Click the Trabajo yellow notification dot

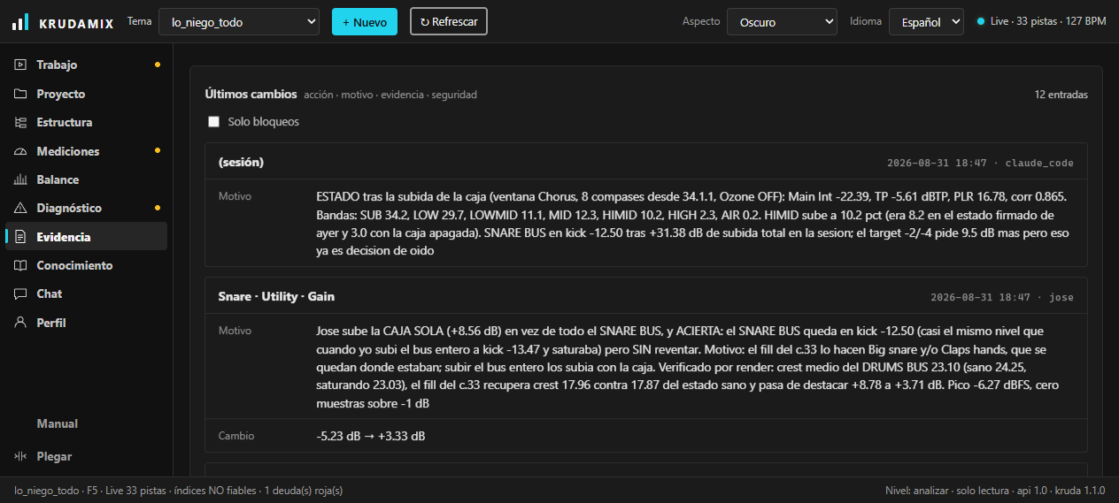click(158, 65)
